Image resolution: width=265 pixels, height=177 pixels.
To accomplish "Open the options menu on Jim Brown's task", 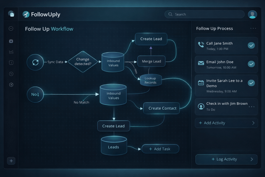I will (x=251, y=107).
